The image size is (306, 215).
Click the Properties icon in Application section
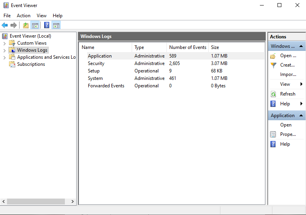(273, 134)
